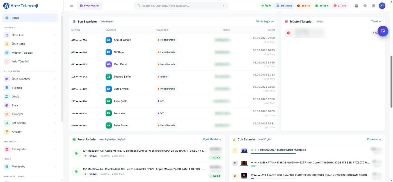Expand the Ürün Alım submenu chevron
The width and height of the screenshot is (393, 182).
click(55, 35)
